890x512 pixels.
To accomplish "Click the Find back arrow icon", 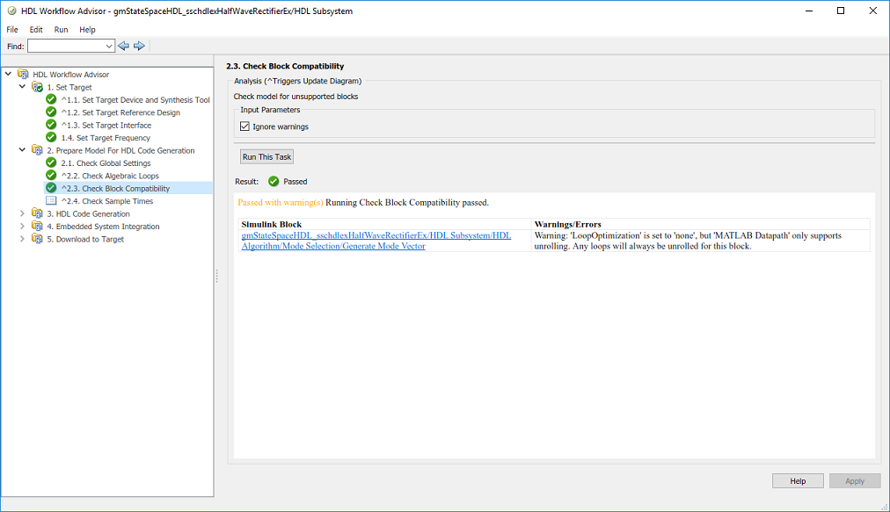I will pos(123,46).
